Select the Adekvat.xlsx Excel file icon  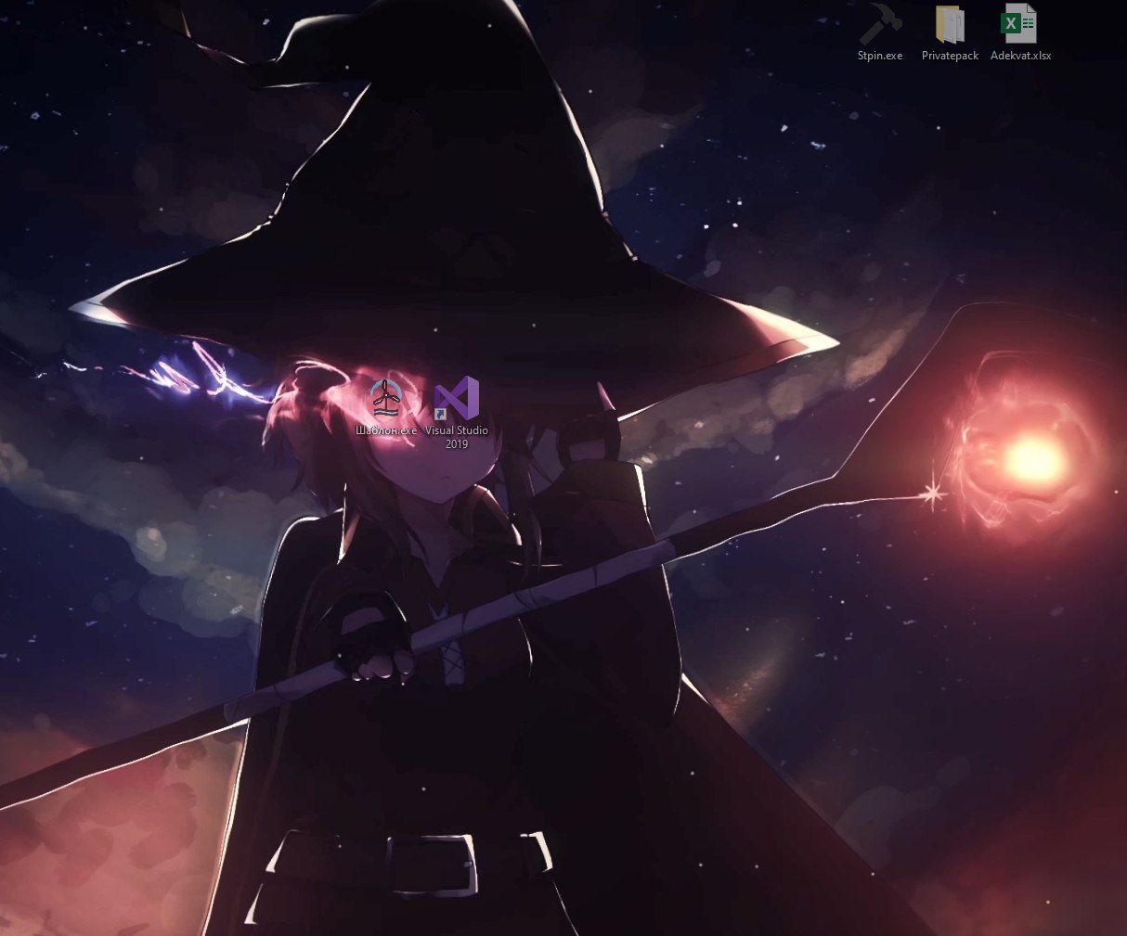click(1019, 24)
